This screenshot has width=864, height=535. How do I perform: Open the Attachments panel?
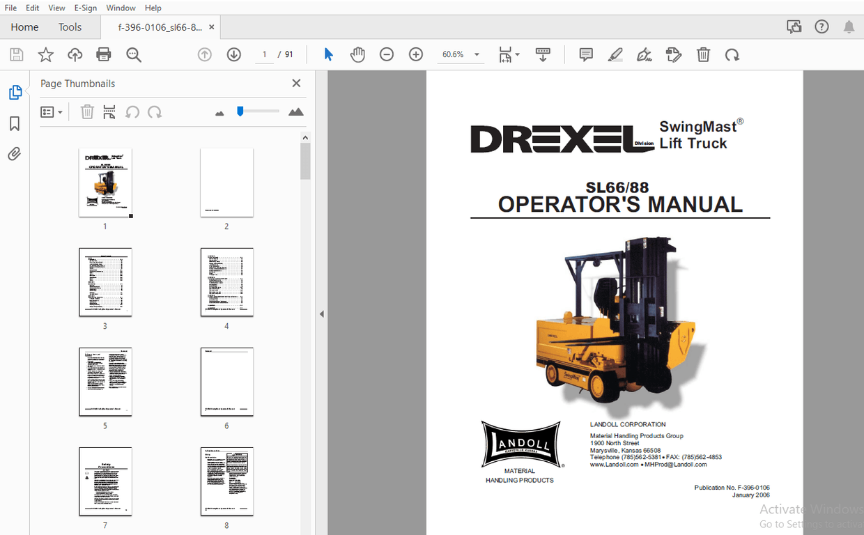click(16, 154)
